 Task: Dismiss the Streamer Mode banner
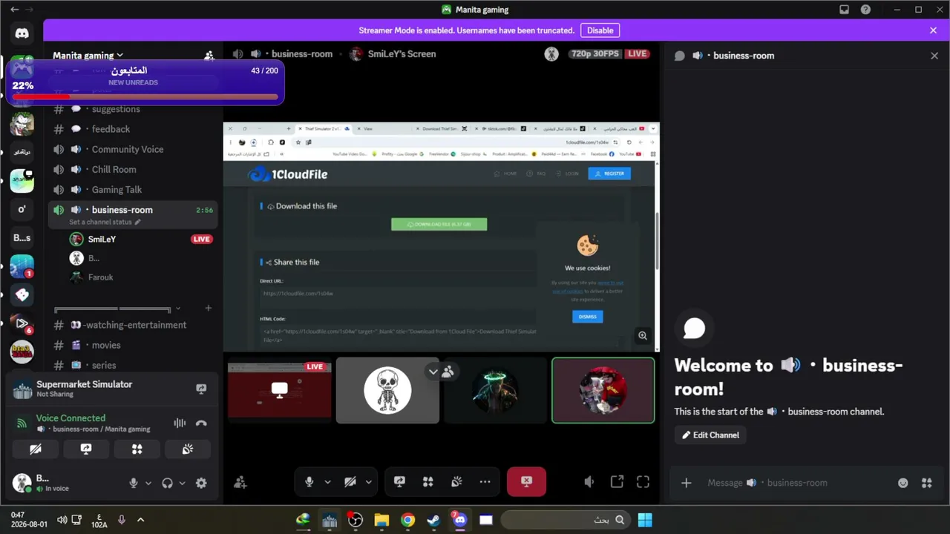pos(933,30)
